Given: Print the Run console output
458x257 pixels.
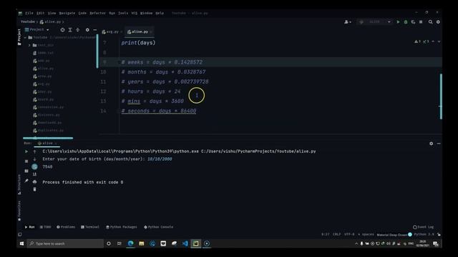Looking at the screenshot, I should coord(34,182).
